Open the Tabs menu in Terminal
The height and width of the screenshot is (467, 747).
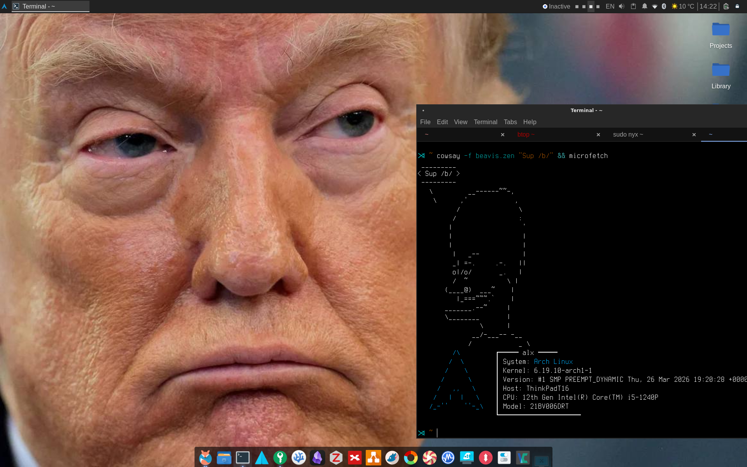click(510, 122)
